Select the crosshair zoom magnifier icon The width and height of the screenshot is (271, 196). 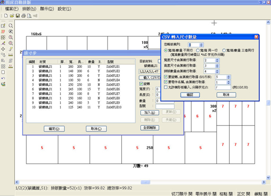click(x=11, y=43)
